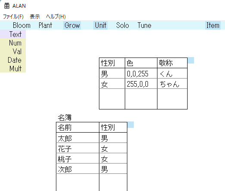Image resolution: width=225 pixels, height=191 pixels.
Task: Select the 敬称 column header
Action: click(x=173, y=63)
